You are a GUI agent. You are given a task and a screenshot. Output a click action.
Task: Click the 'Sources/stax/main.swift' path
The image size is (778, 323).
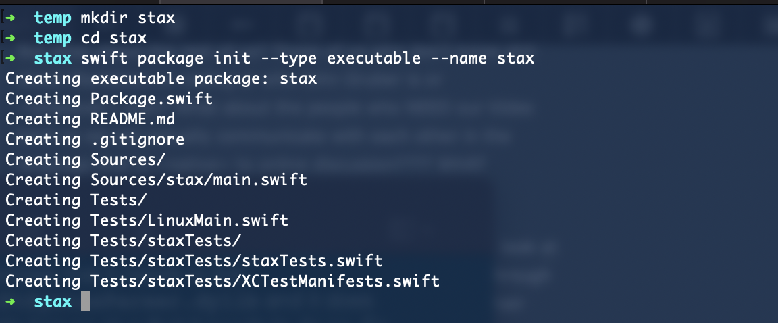point(199,180)
